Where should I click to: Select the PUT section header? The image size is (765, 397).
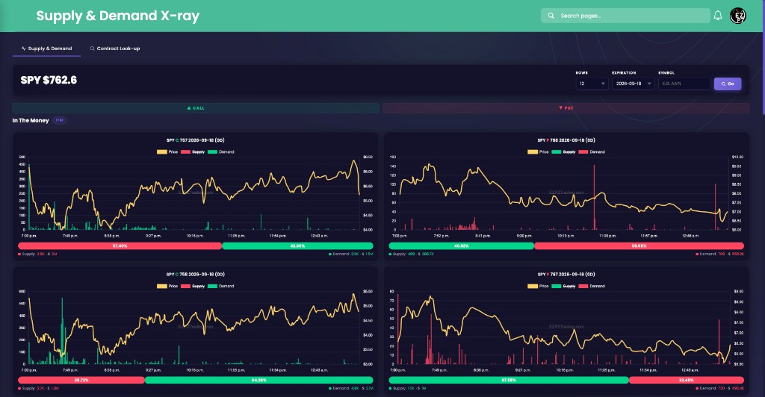pyautogui.click(x=566, y=108)
